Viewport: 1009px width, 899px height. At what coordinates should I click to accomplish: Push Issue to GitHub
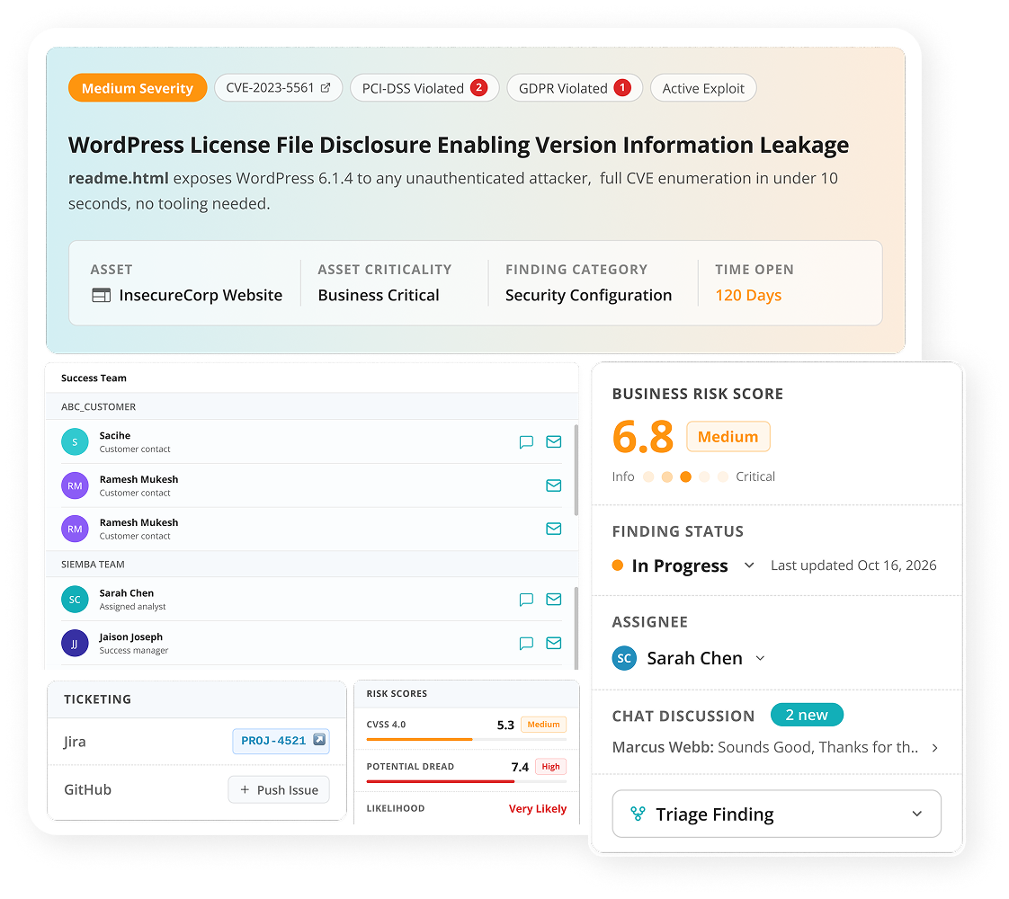tap(279, 789)
